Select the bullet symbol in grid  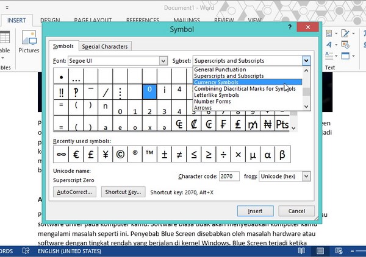[61, 76]
